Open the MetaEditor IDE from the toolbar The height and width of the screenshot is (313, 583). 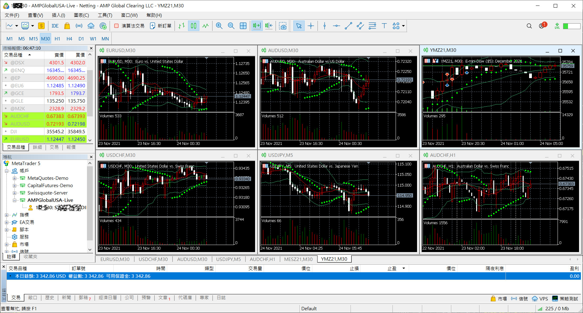55,26
